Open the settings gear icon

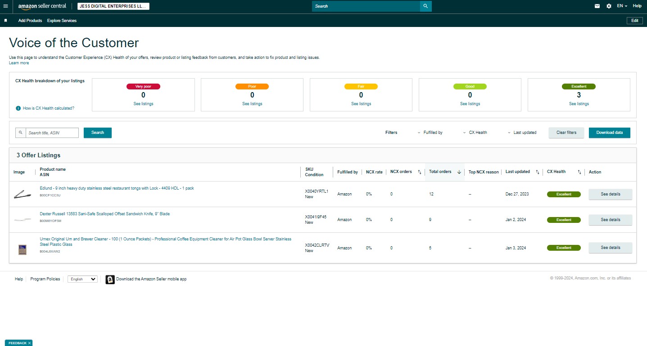point(609,6)
